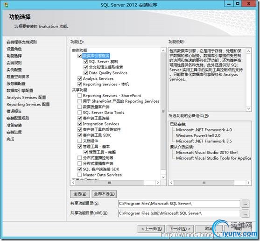
Task: Select Microsoft .NET Framework 4.0 entry
Action: 204,130
